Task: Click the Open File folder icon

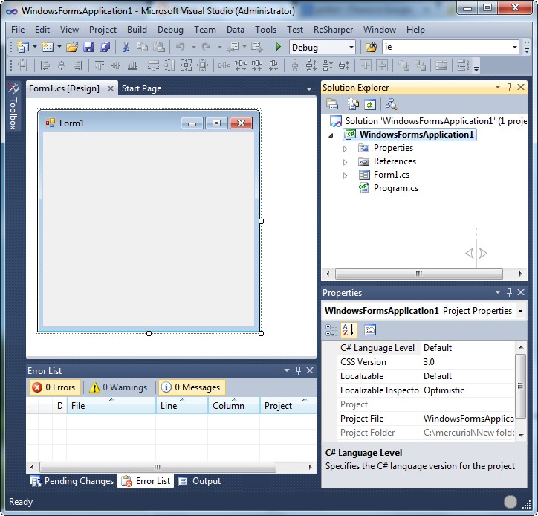Action: (72, 47)
